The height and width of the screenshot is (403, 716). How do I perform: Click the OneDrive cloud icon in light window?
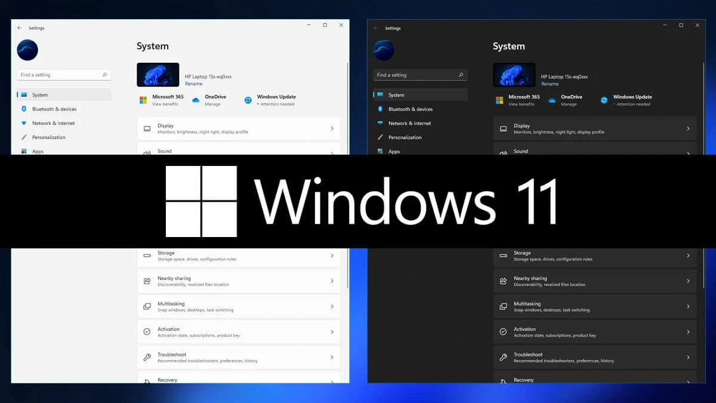[x=196, y=100]
